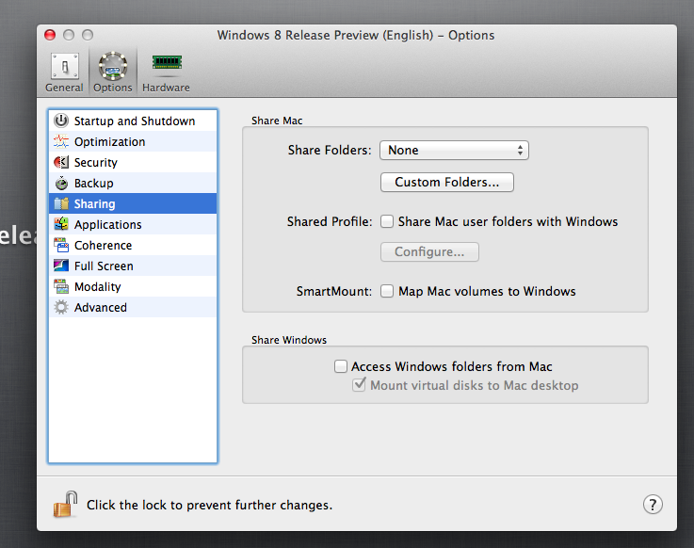Click the Startup and Shutdown power icon
Screen dimensions: 694x548
point(61,121)
